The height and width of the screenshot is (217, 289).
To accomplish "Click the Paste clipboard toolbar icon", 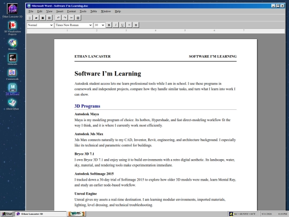I will coord(78,18).
